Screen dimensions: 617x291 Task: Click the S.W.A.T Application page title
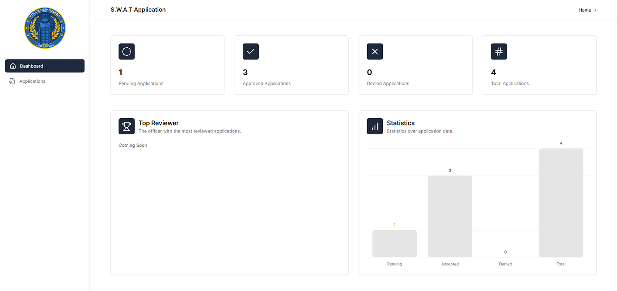coord(139,9)
